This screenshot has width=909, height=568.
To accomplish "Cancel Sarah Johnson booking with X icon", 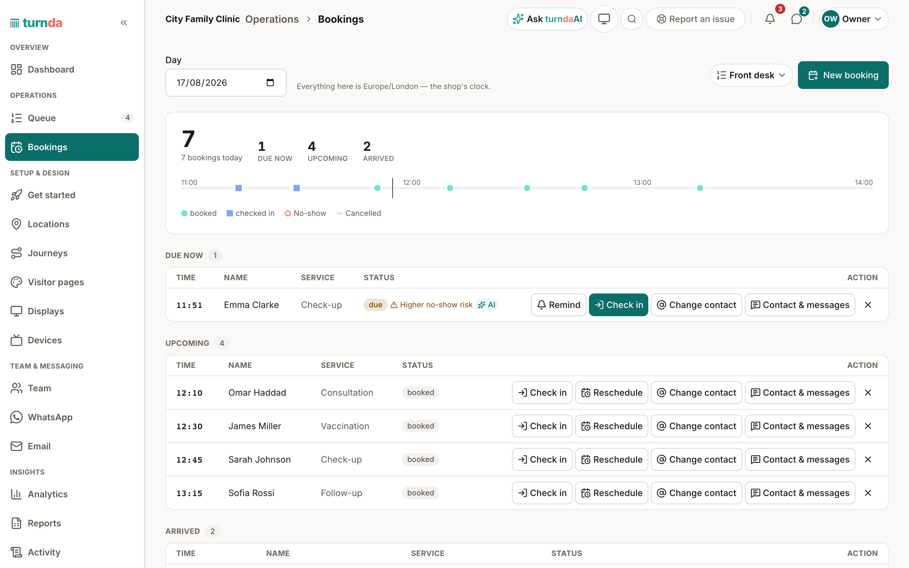I will (868, 459).
